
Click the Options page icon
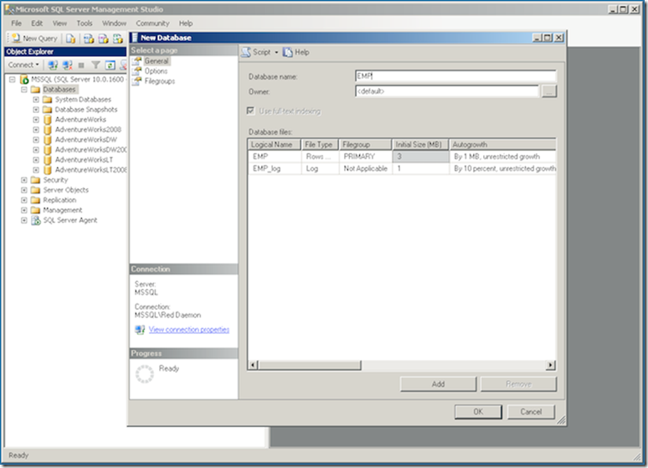tap(136, 71)
